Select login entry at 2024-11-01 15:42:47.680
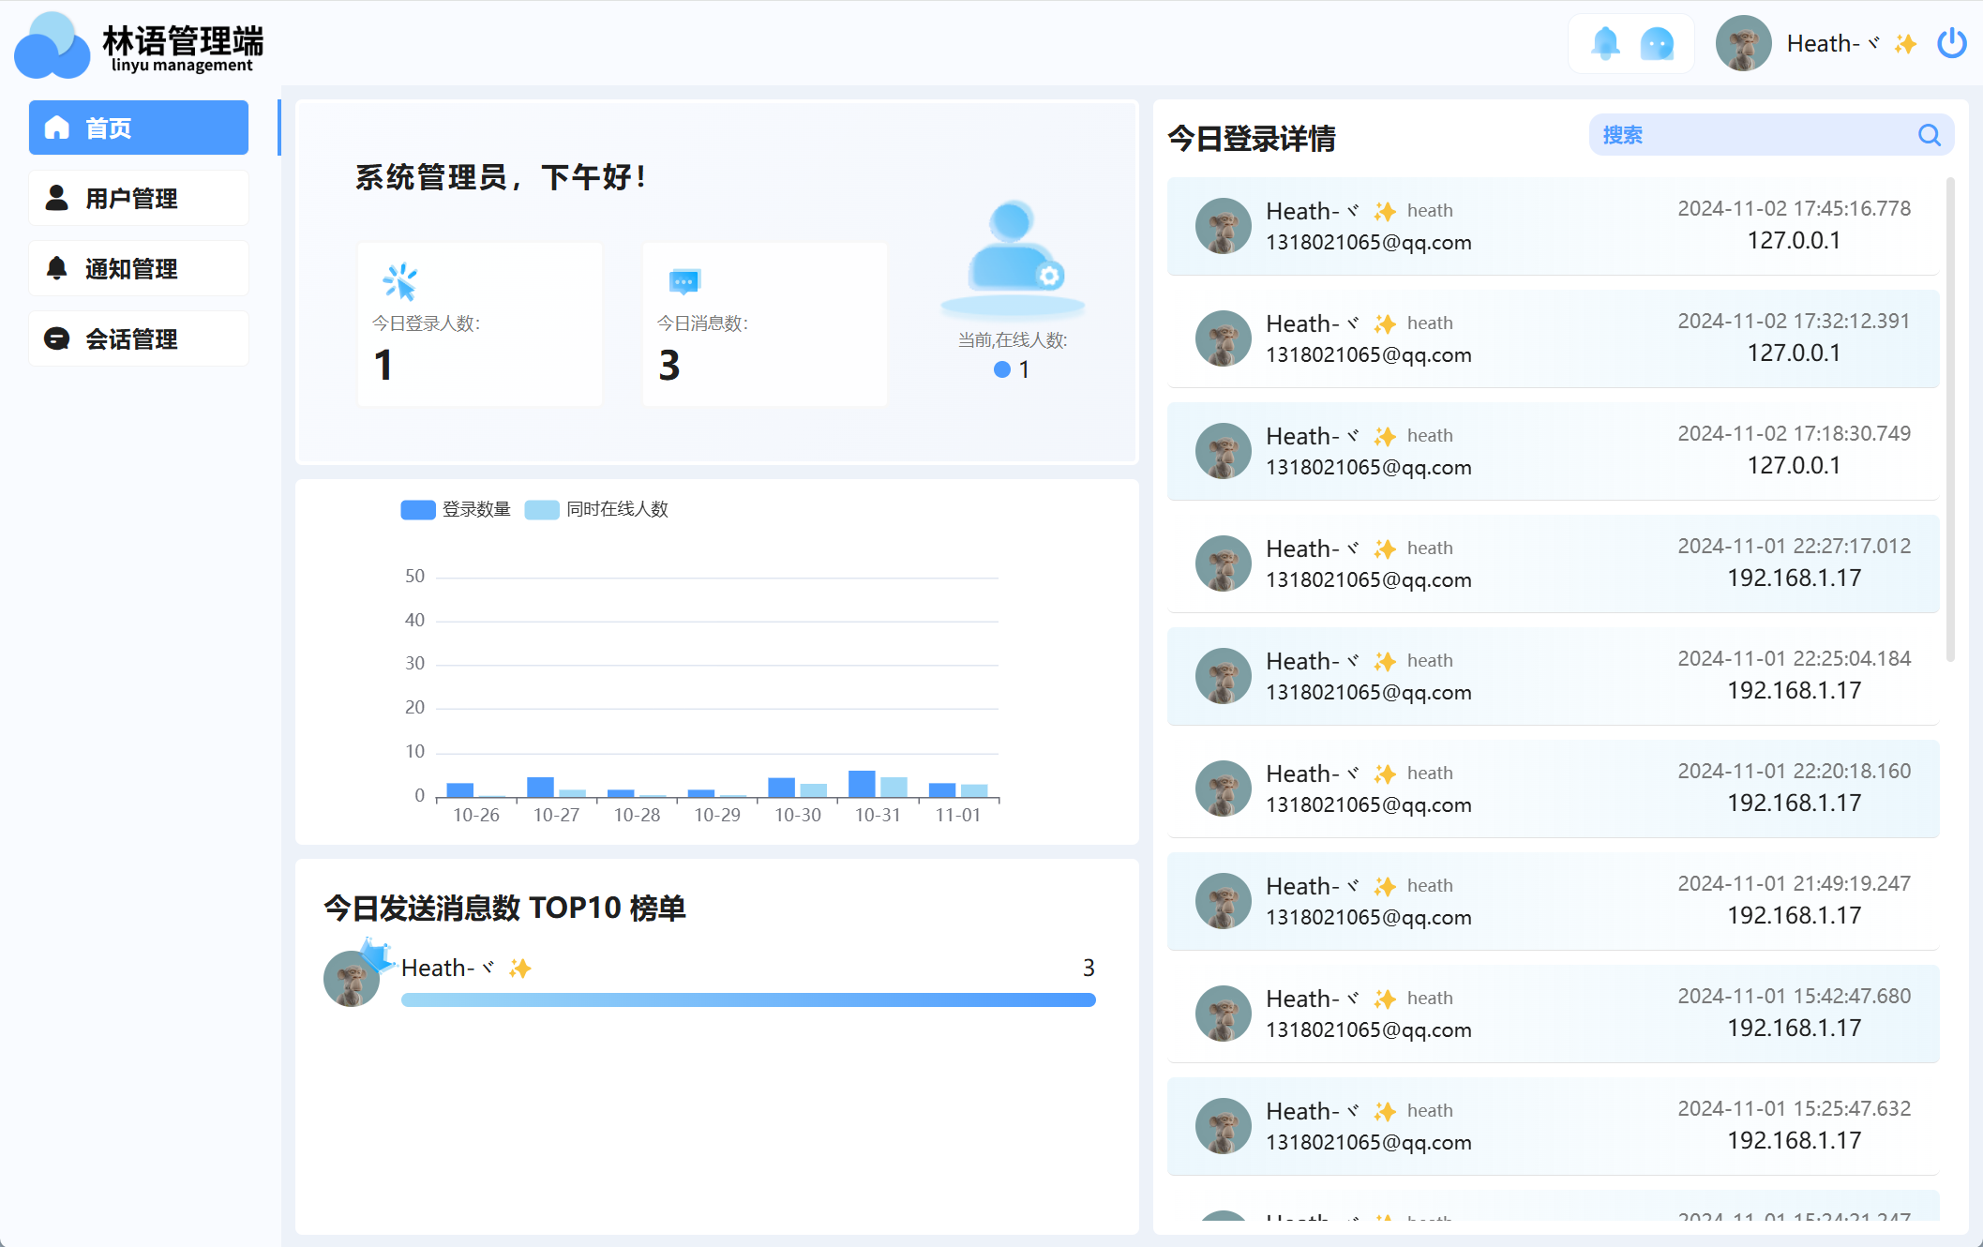The image size is (1983, 1247). pyautogui.click(x=1553, y=1014)
